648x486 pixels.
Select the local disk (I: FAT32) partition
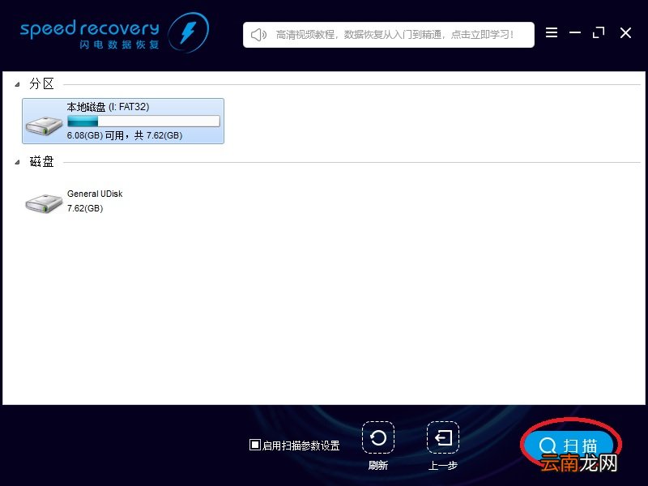tap(123, 121)
